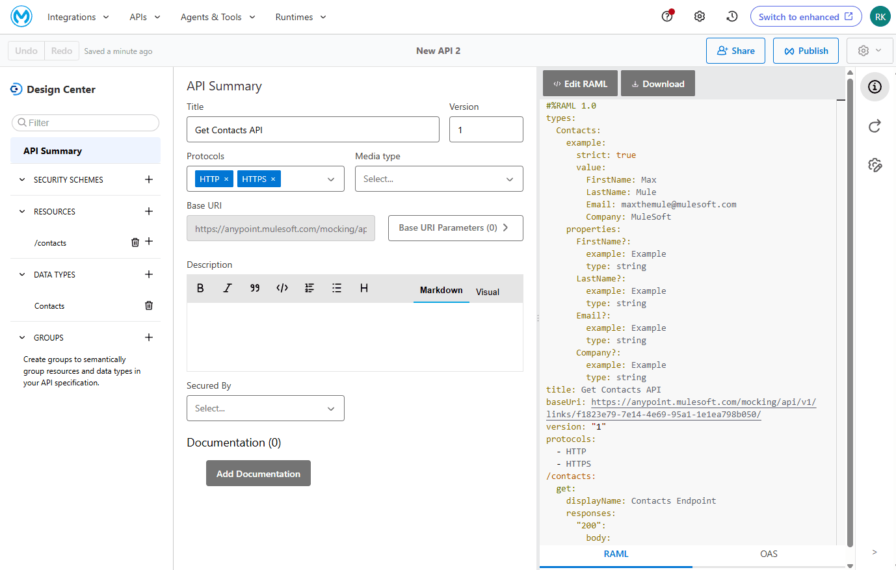Delete the /contacts resource trash icon
The height and width of the screenshot is (570, 896).
(135, 242)
